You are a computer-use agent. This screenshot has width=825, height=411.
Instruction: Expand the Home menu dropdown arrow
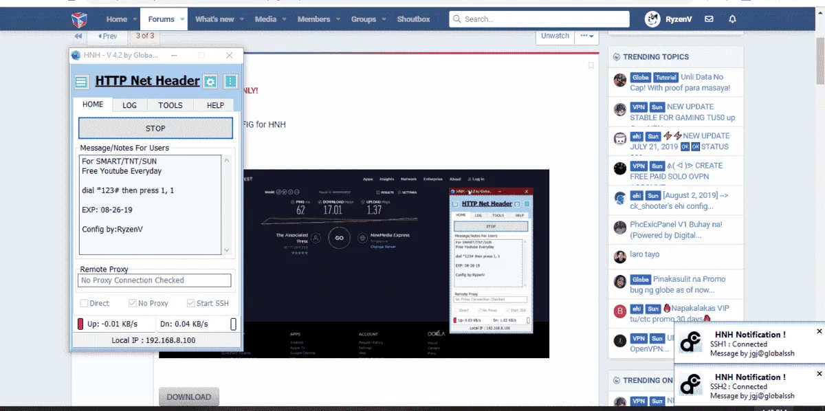(134, 20)
